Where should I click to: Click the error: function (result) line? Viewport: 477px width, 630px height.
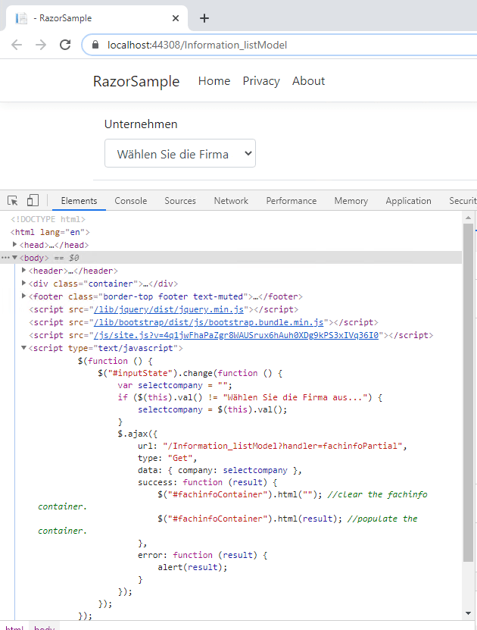[203, 555]
